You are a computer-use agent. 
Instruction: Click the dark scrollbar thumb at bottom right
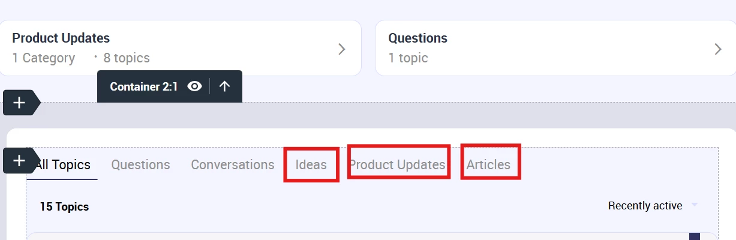pos(695,236)
